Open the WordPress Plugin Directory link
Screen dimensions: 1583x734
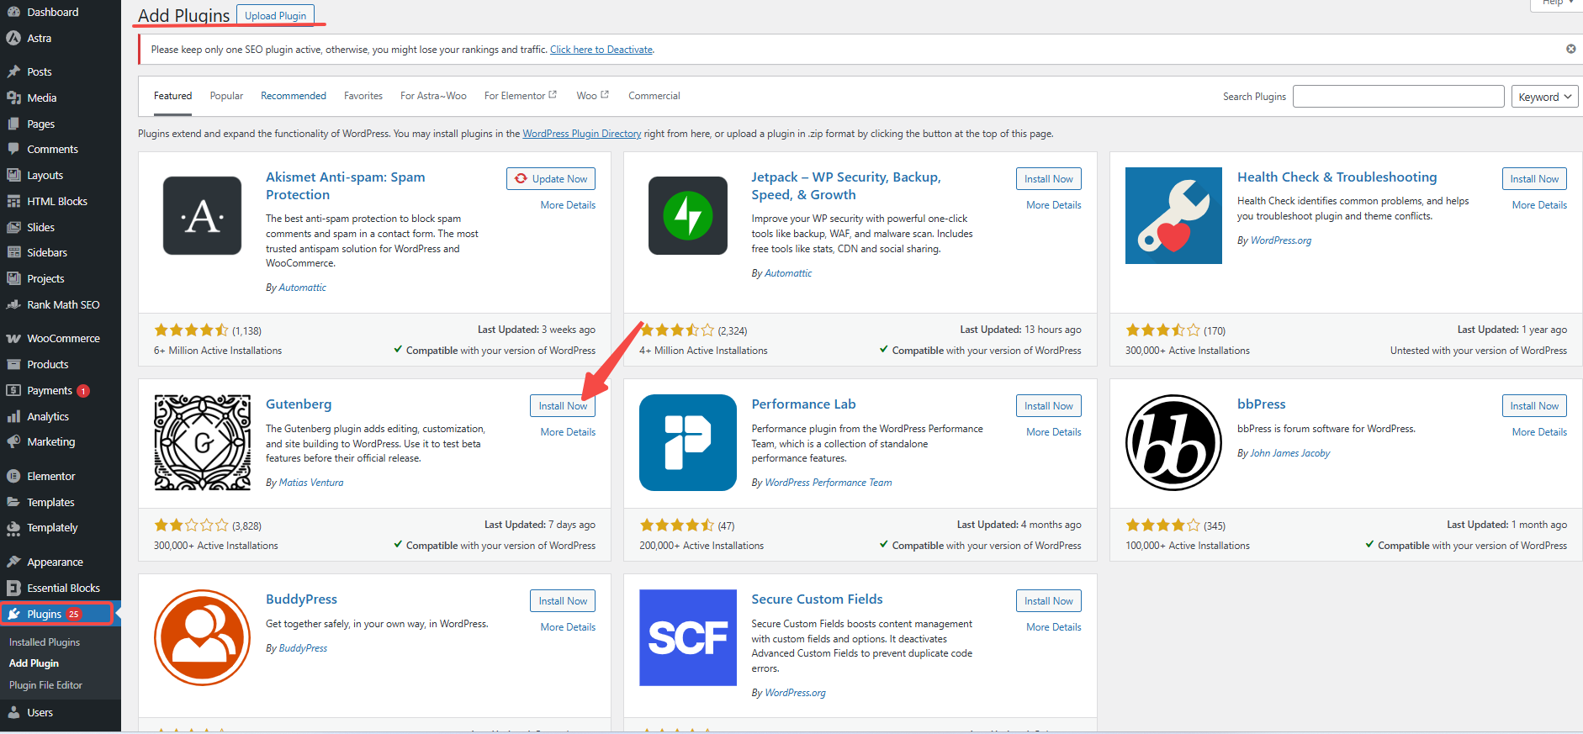pos(581,134)
